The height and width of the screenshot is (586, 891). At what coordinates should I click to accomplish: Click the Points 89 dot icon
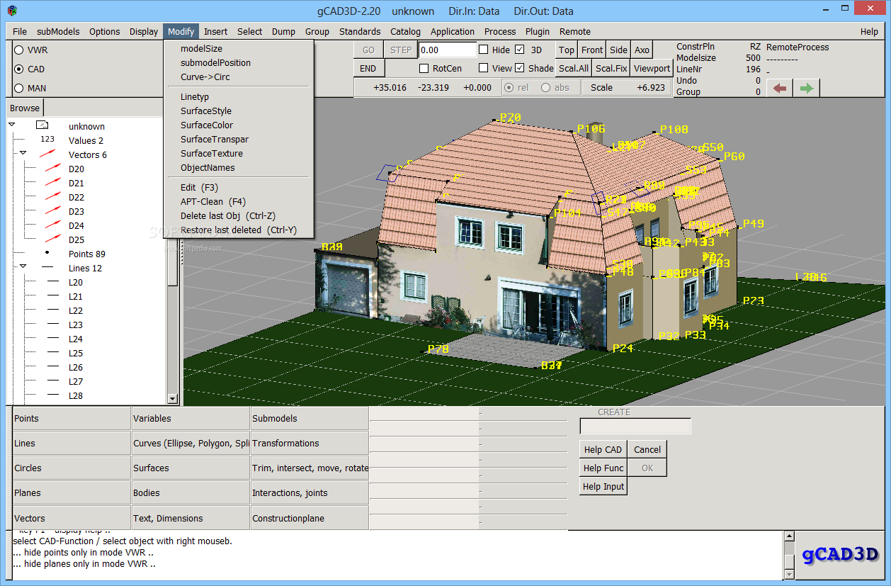click(47, 253)
